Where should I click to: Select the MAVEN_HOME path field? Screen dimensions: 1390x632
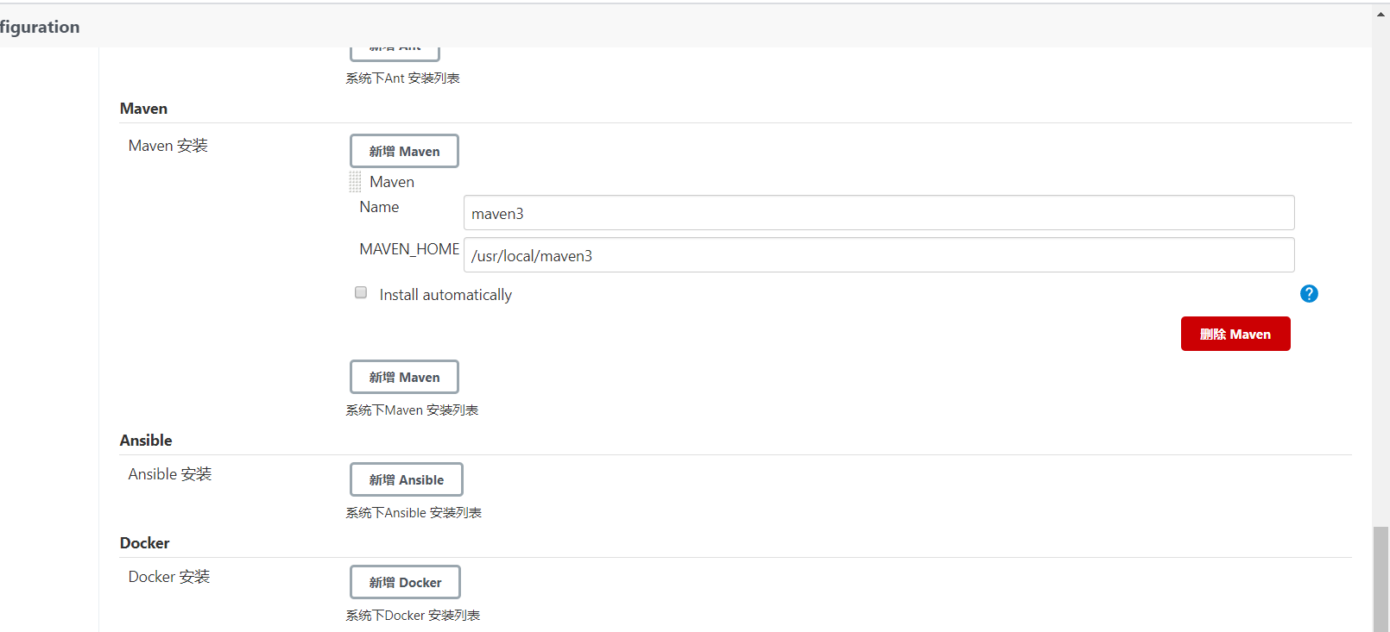(x=878, y=254)
